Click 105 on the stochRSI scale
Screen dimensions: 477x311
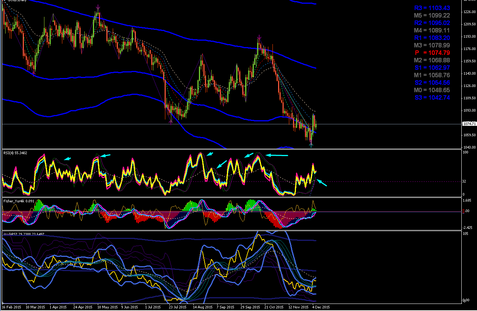click(x=465, y=234)
